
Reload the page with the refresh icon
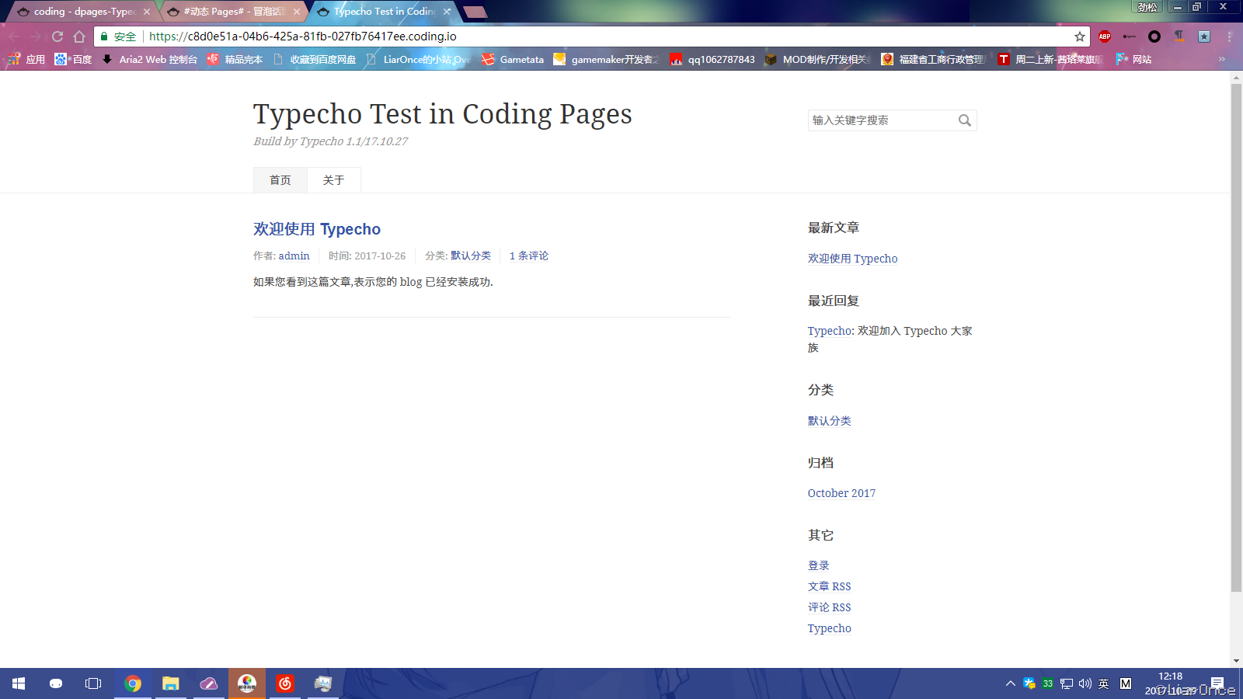57,37
